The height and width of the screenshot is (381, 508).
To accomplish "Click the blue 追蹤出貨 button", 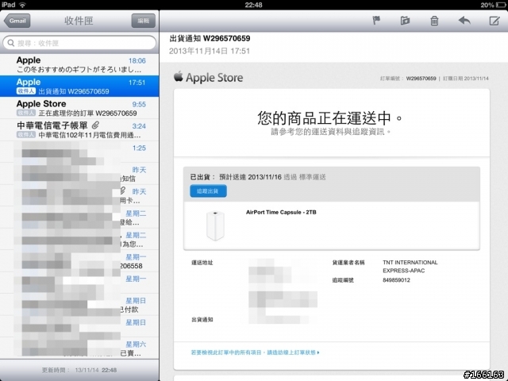I will coord(208,191).
